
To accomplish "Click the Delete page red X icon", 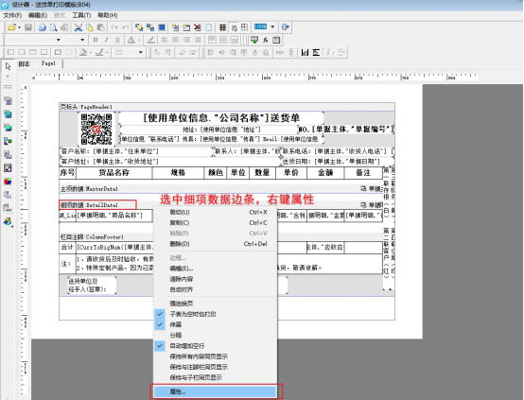I will (198, 27).
